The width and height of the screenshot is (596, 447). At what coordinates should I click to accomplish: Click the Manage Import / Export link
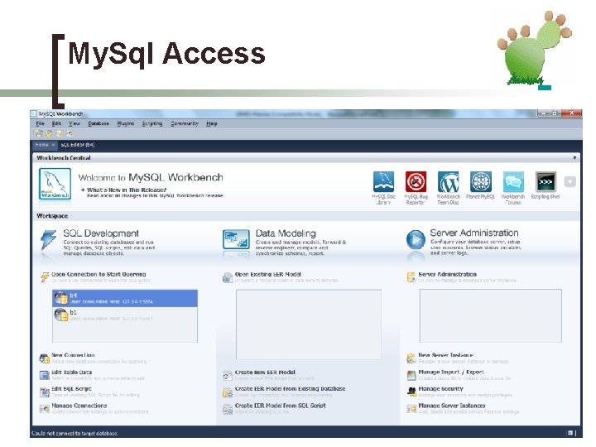tap(451, 372)
